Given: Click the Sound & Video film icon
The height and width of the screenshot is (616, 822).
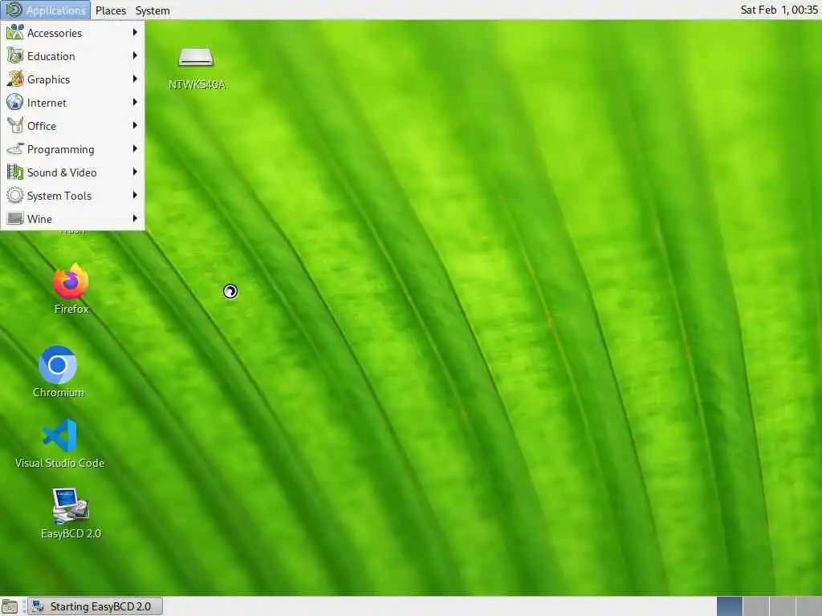Looking at the screenshot, I should [x=14, y=172].
